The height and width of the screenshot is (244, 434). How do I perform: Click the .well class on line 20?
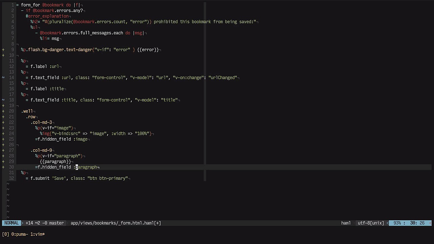(x=27, y=111)
